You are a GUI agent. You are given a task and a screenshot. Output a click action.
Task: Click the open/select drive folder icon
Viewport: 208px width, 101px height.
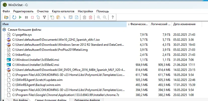click(x=6, y=17)
